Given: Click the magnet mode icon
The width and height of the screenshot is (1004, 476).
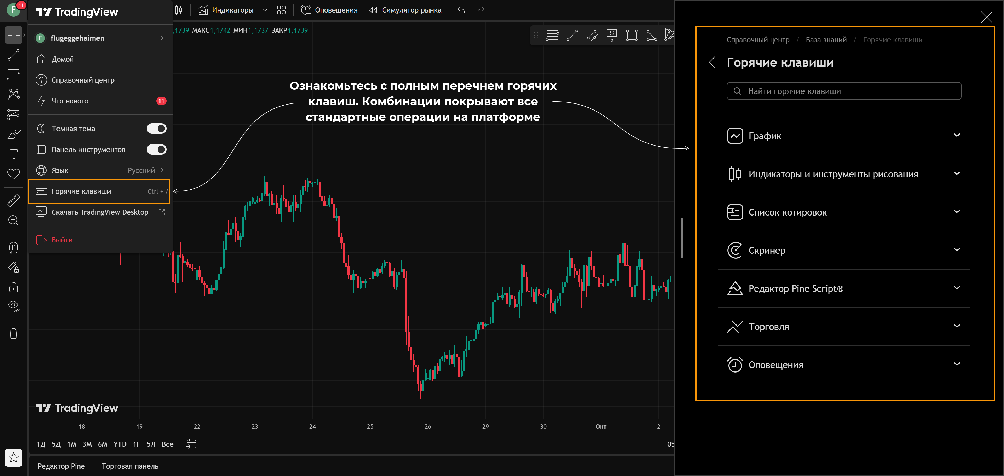Looking at the screenshot, I should 13,248.
